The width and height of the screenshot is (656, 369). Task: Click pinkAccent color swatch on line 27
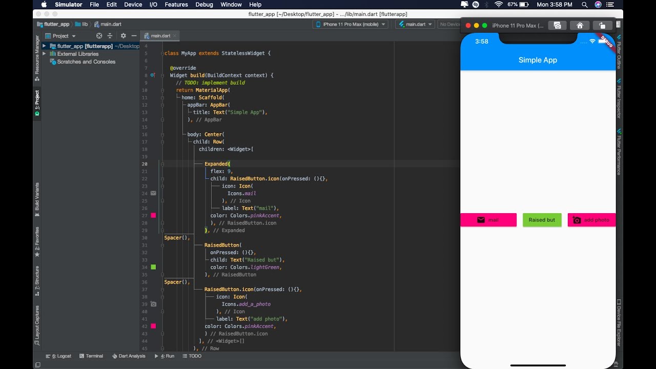click(x=153, y=216)
